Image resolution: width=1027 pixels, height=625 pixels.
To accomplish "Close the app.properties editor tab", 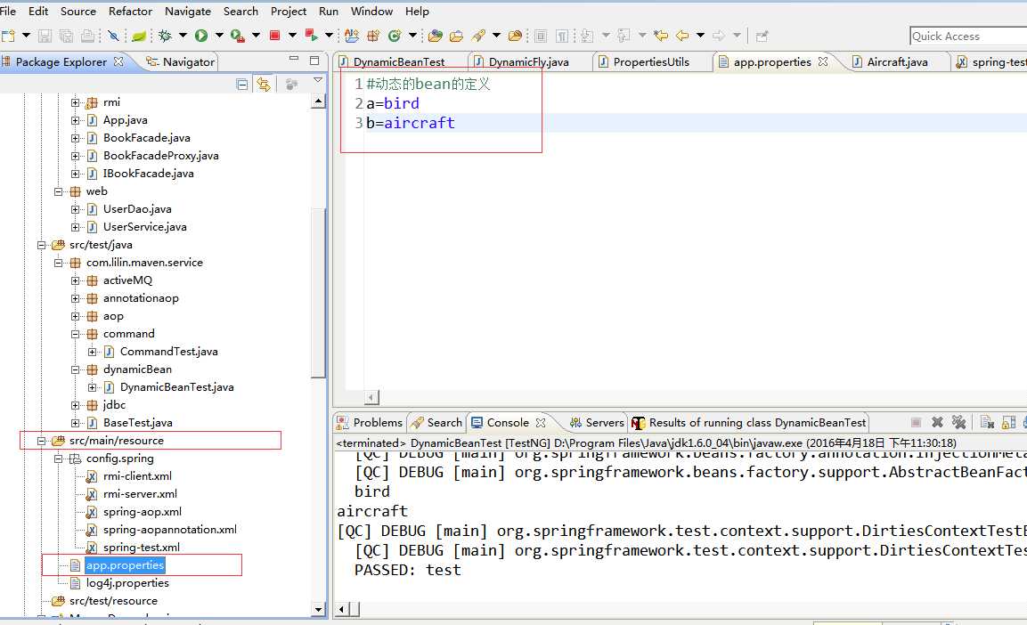I will click(x=823, y=61).
